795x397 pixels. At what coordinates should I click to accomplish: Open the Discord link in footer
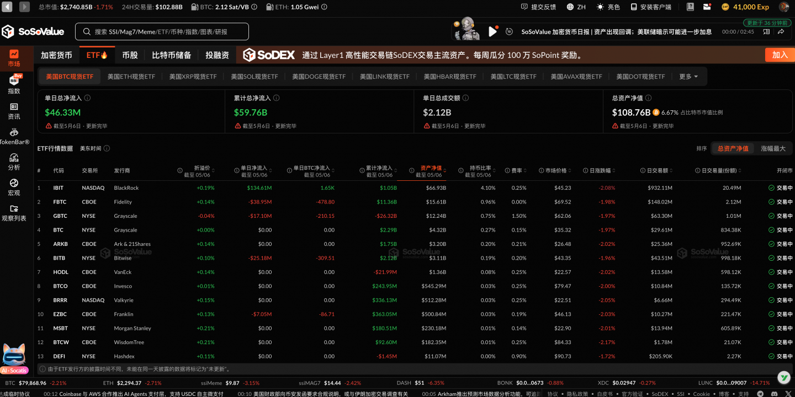(773, 394)
